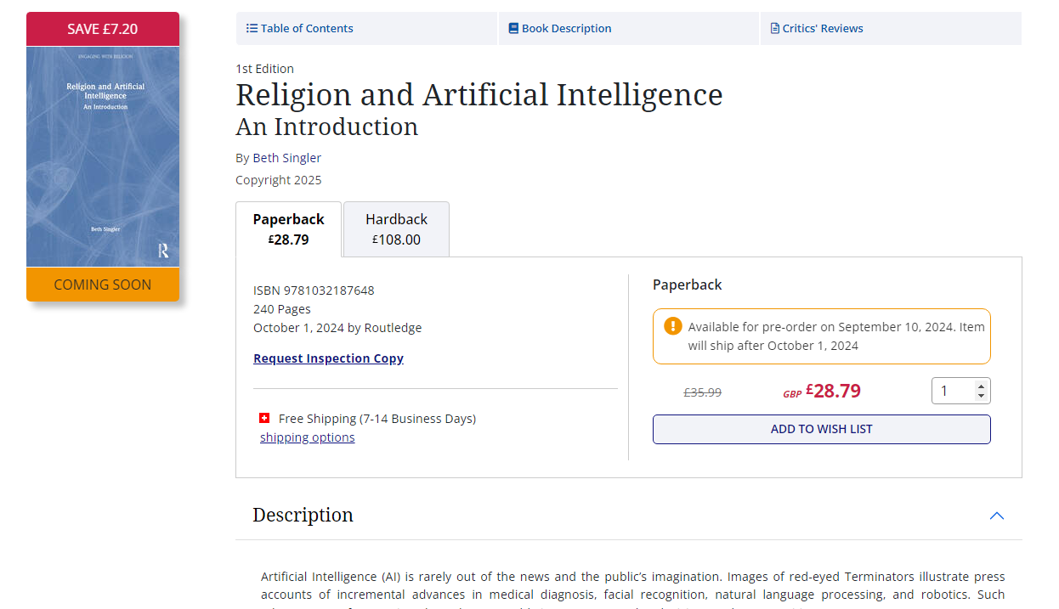Open the Table of Contents section
This screenshot has width=1059, height=609.
click(x=307, y=28)
